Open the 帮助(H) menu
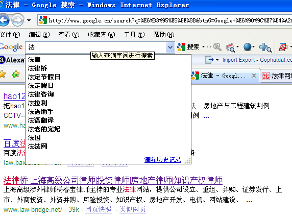Screen dimensions: 292x219 [x=164, y=35]
